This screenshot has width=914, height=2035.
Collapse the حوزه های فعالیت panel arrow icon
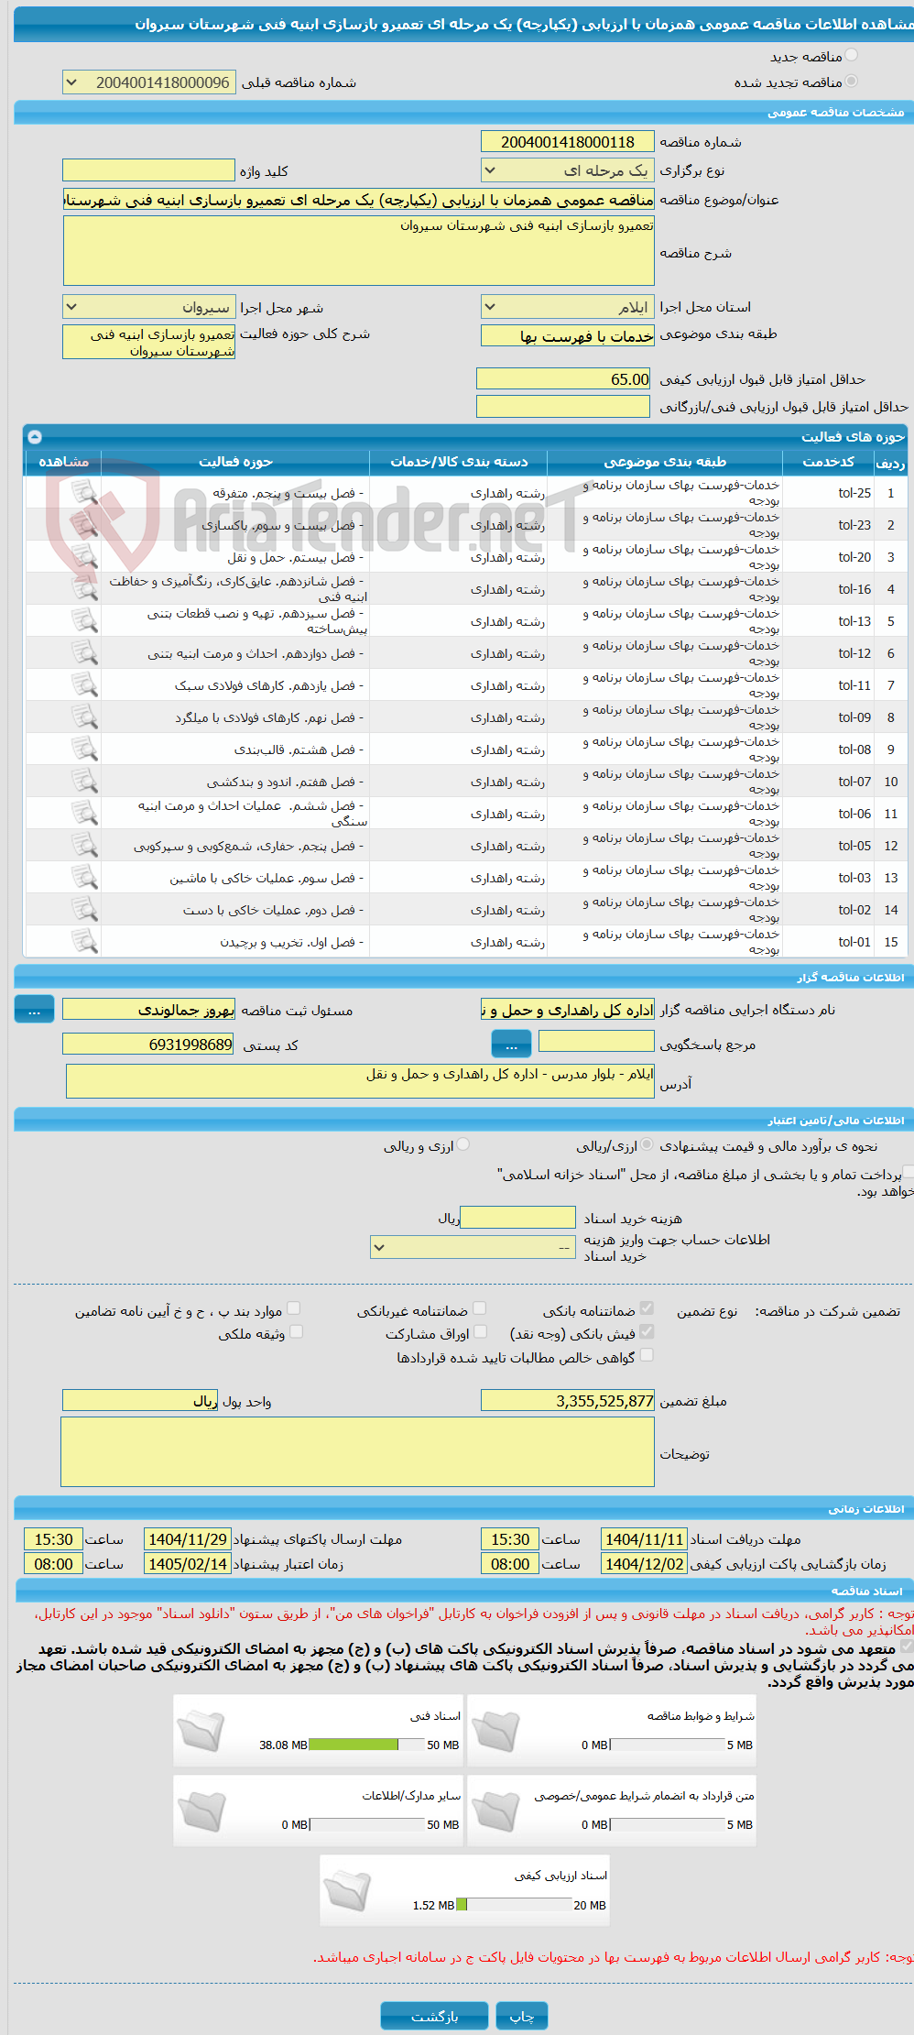click(x=35, y=437)
